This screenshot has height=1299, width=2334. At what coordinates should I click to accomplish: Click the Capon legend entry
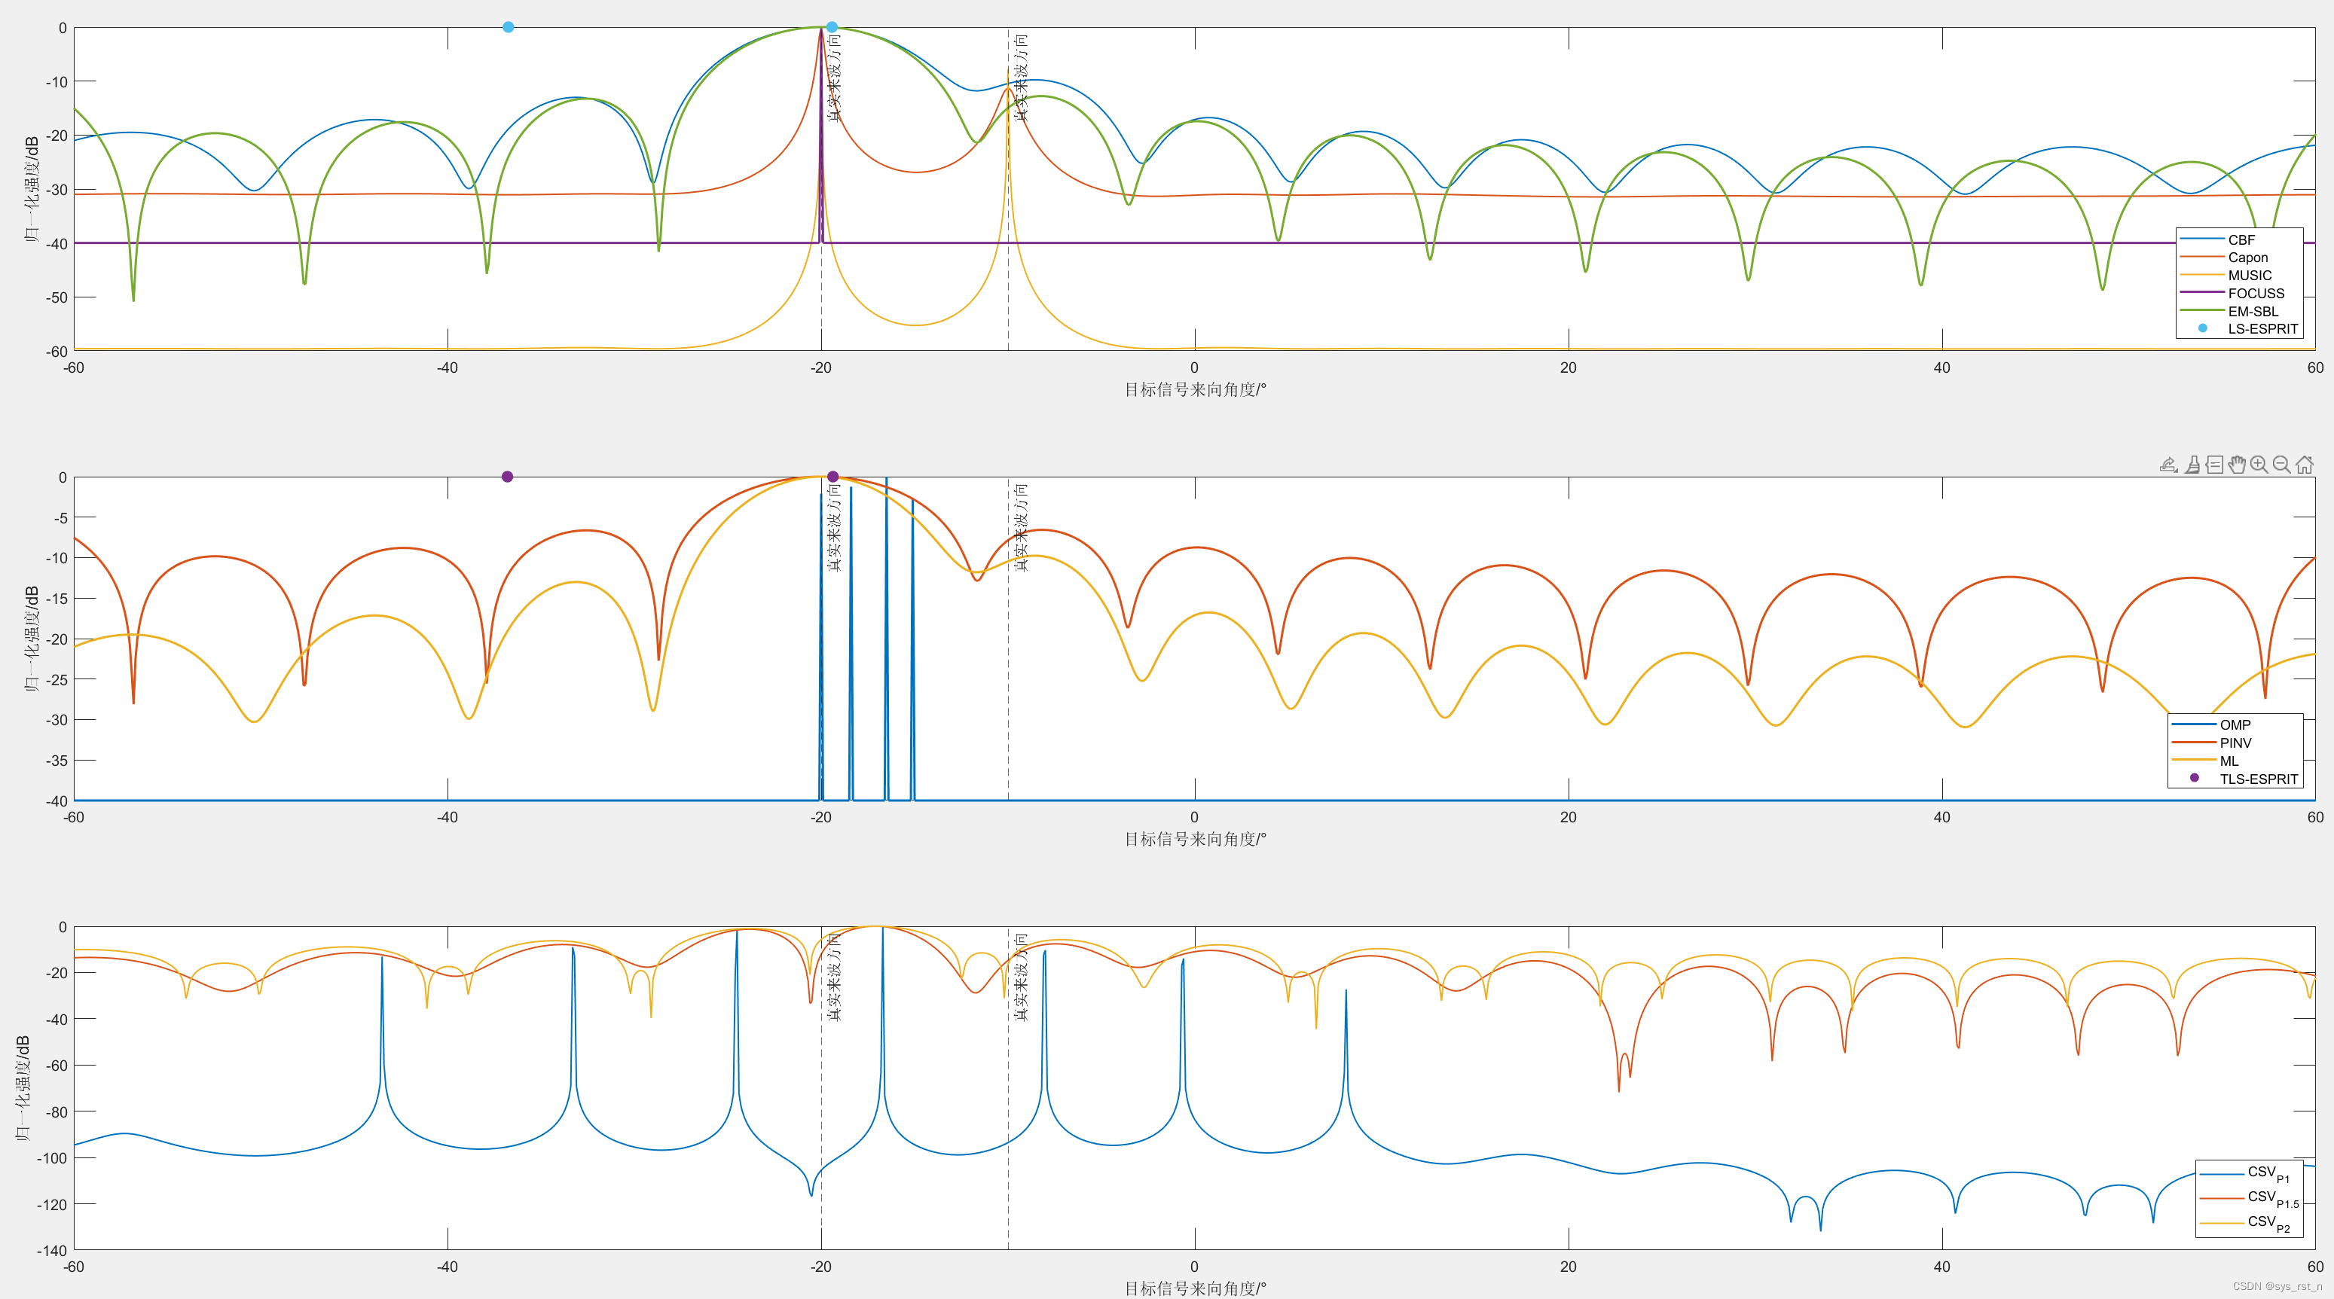click(x=2247, y=258)
